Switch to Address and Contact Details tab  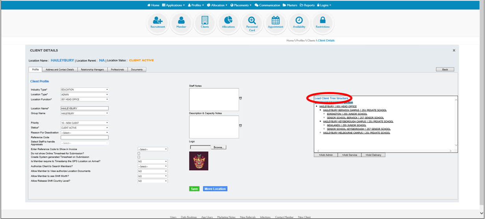[x=59, y=70]
